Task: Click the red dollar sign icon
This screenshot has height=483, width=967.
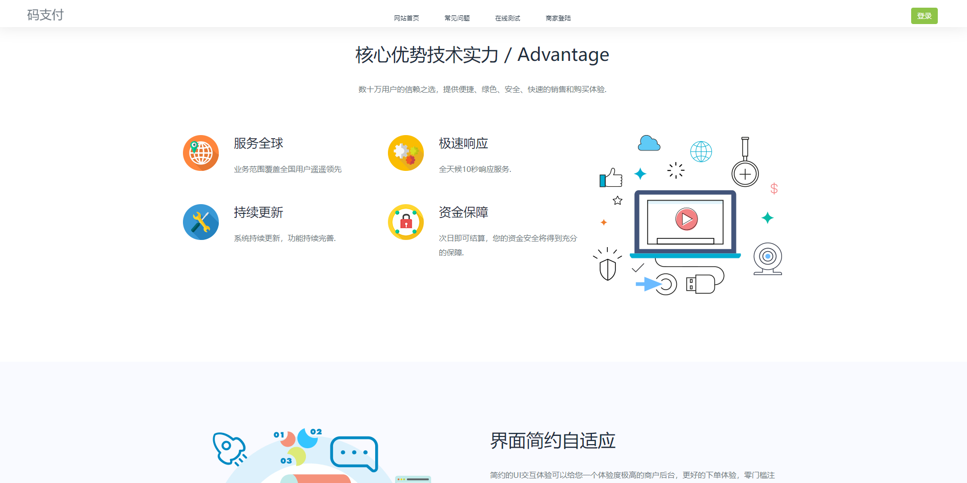Action: pos(774,189)
